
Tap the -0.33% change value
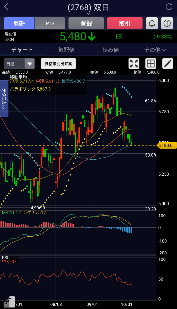click(163, 37)
